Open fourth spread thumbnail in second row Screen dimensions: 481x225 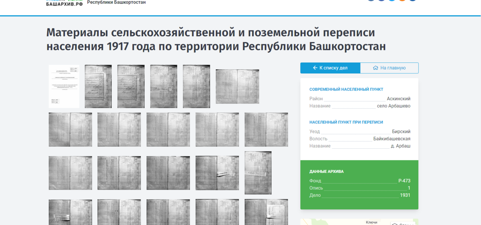point(217,129)
